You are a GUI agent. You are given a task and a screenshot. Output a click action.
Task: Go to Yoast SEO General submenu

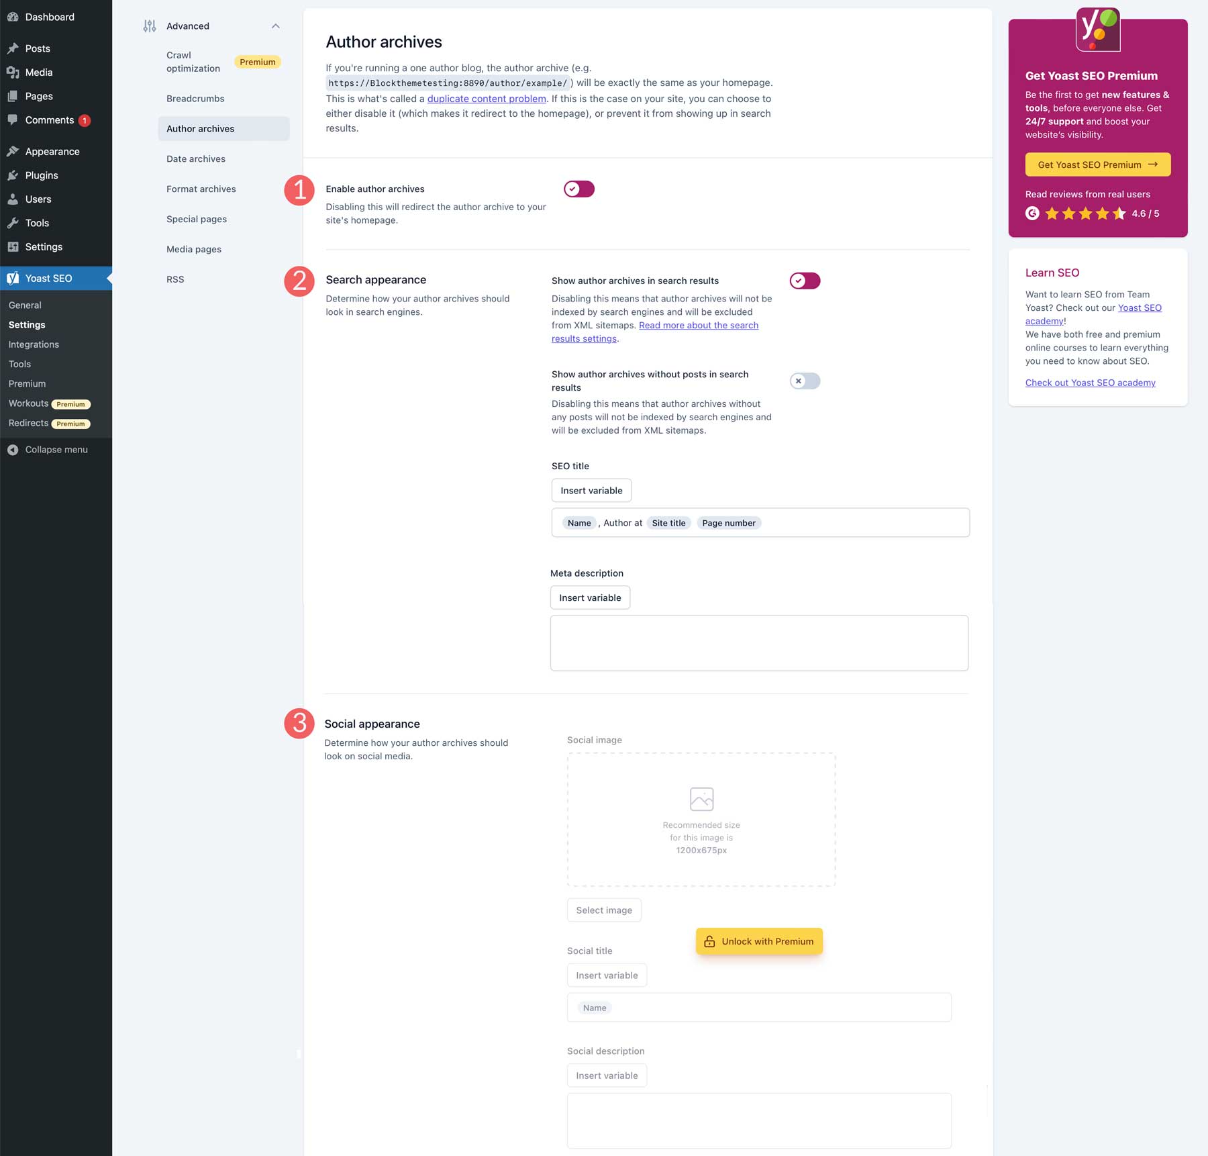tap(25, 305)
